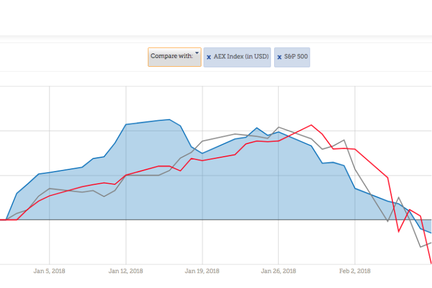Click the Jan 12, 2018 axis label
The width and height of the screenshot is (432, 288).
click(x=126, y=271)
